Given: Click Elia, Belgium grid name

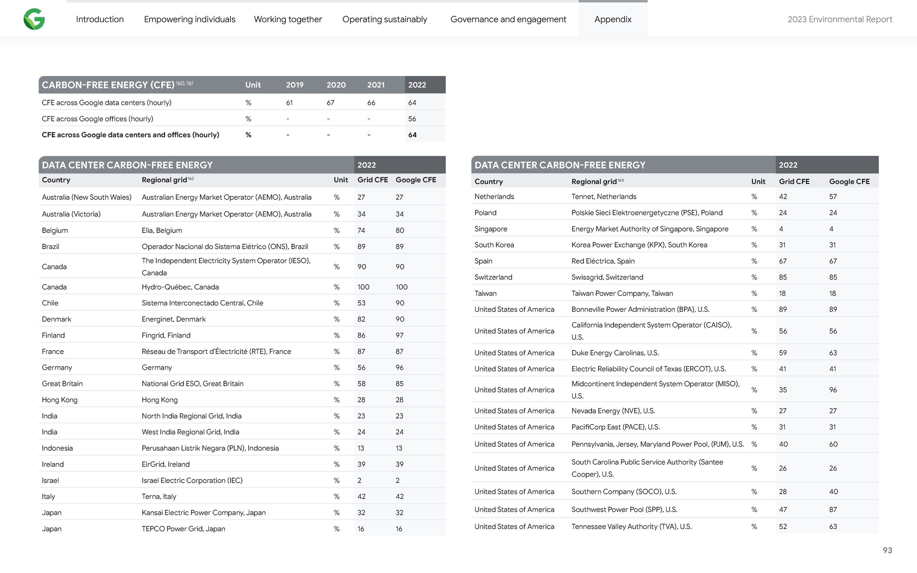Looking at the screenshot, I should click(x=162, y=230).
